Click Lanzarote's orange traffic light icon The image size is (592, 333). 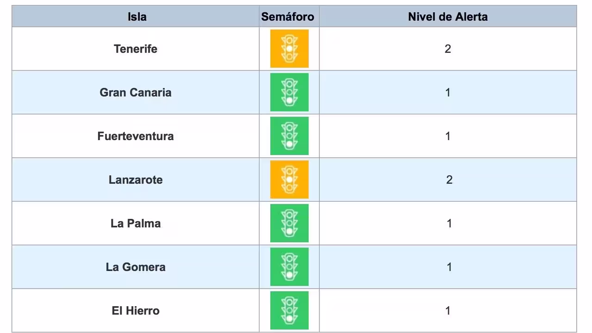point(289,179)
